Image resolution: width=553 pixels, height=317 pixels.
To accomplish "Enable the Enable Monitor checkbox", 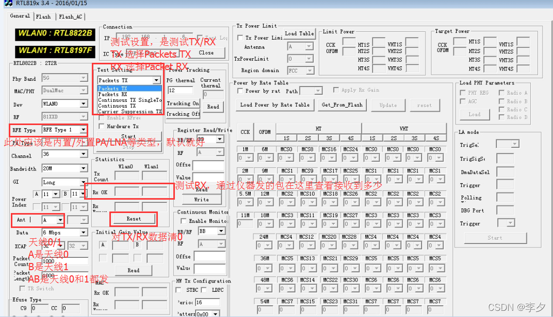I will (184, 221).
